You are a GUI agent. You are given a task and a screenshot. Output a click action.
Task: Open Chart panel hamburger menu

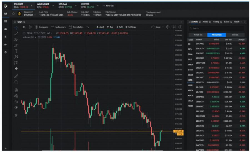15,22
